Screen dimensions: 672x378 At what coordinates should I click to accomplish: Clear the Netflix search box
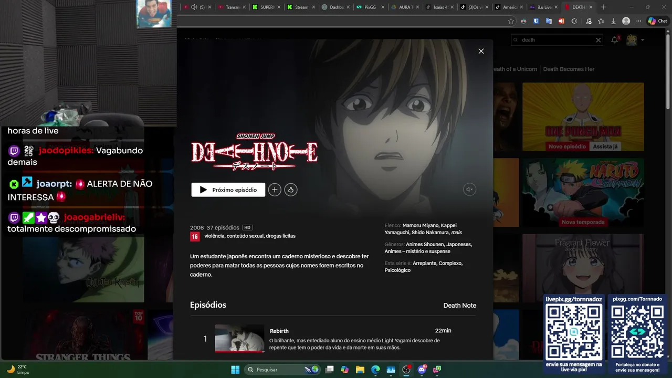click(598, 40)
